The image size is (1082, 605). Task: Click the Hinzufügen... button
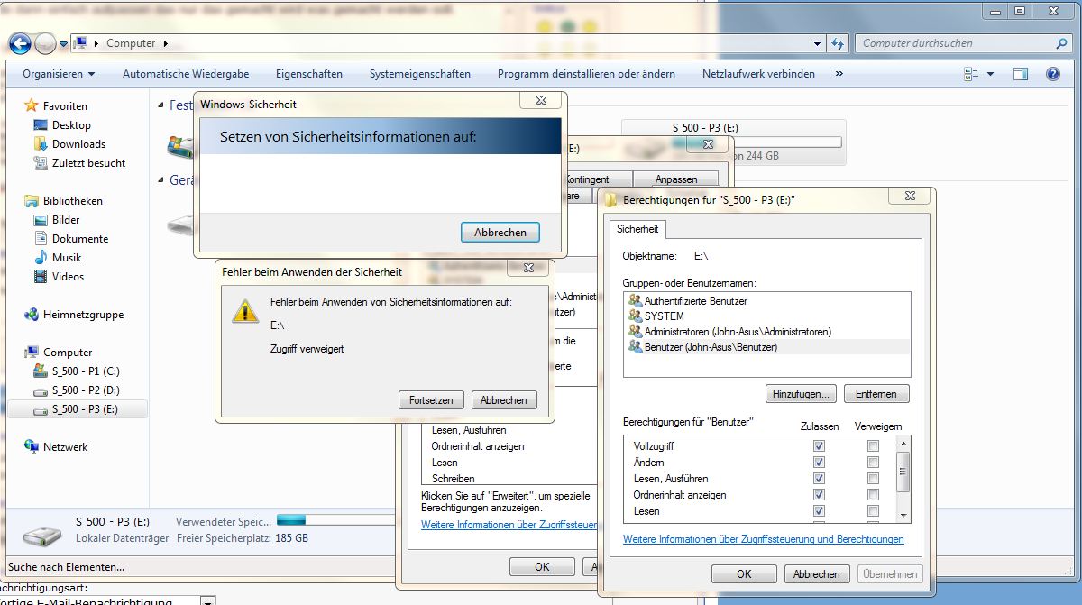click(801, 394)
